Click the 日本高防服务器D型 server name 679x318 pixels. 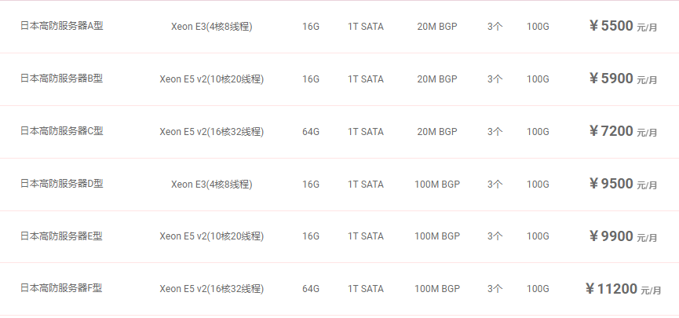(x=61, y=184)
